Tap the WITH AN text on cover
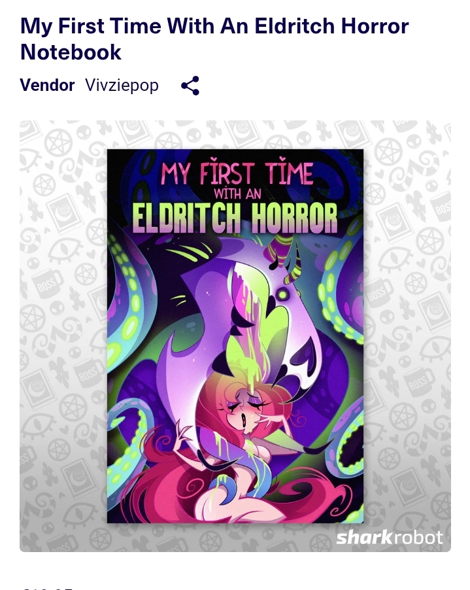This screenshot has width=470, height=590. [x=237, y=194]
